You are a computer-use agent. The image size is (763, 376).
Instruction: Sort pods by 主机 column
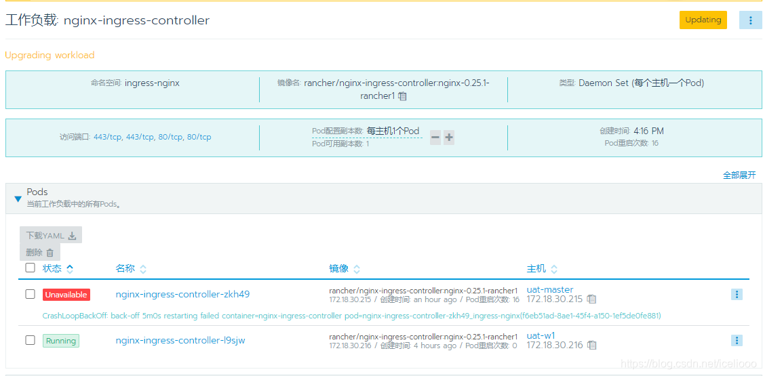542,269
